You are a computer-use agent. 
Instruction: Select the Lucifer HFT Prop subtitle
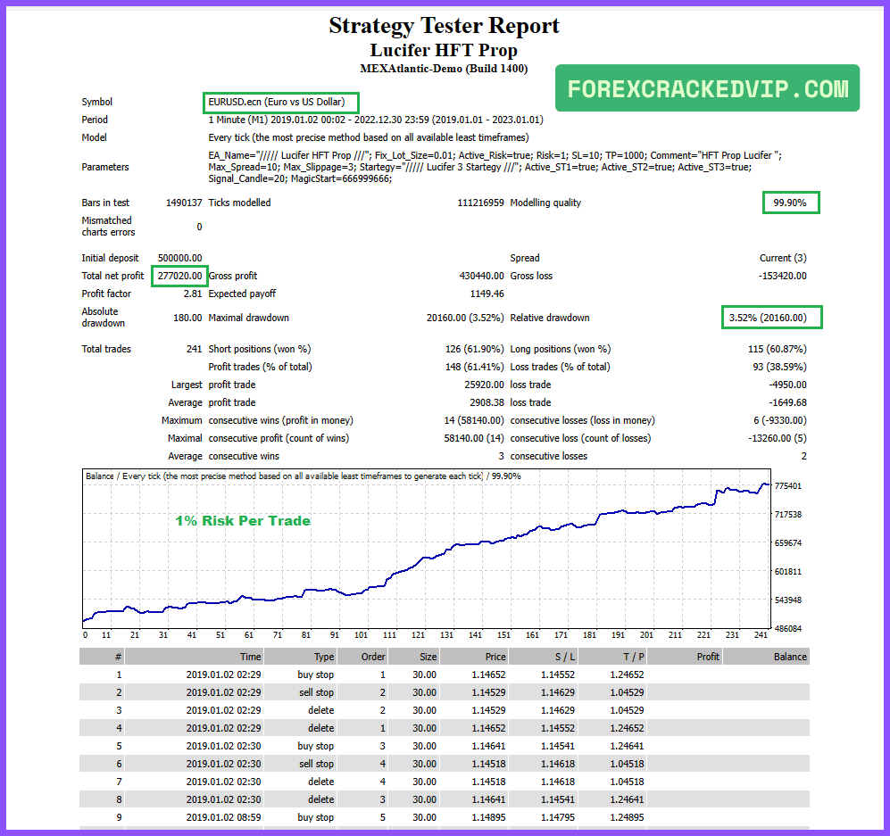pyautogui.click(x=444, y=51)
